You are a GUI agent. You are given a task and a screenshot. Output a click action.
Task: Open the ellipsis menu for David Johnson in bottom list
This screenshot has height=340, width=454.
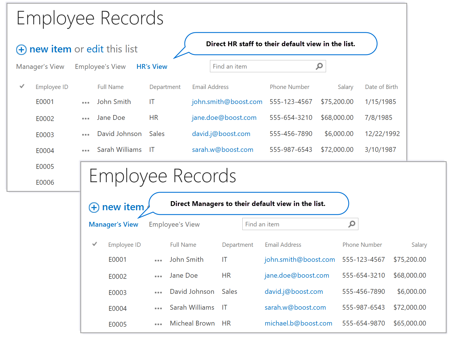[158, 292]
